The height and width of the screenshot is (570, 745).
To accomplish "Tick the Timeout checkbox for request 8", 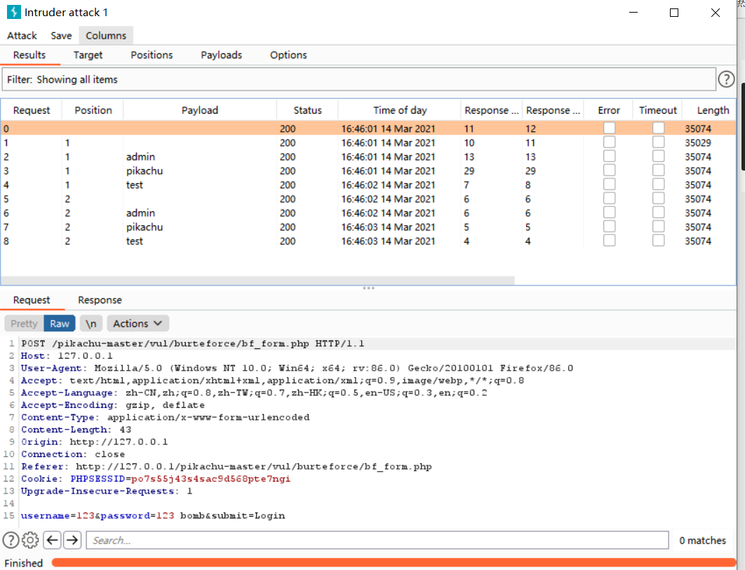I will (x=658, y=241).
